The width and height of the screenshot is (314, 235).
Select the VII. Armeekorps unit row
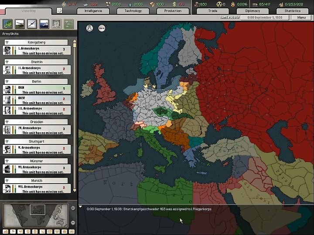pos(37,188)
